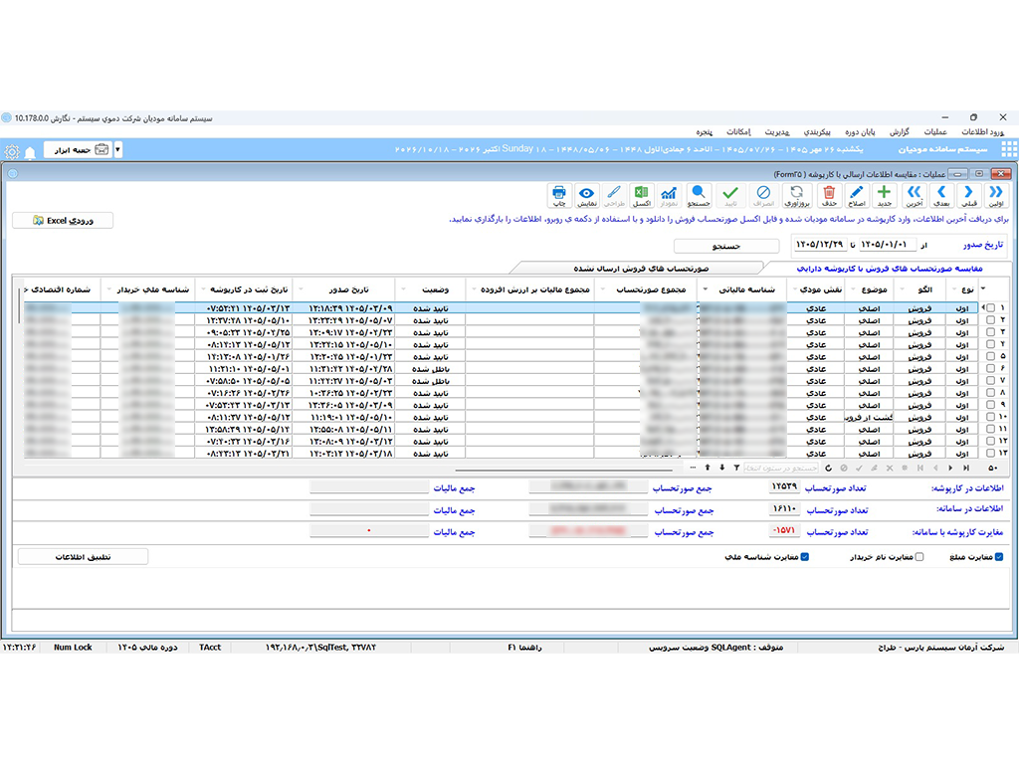
Task: Add a new record with جدید icon
Action: 884,195
